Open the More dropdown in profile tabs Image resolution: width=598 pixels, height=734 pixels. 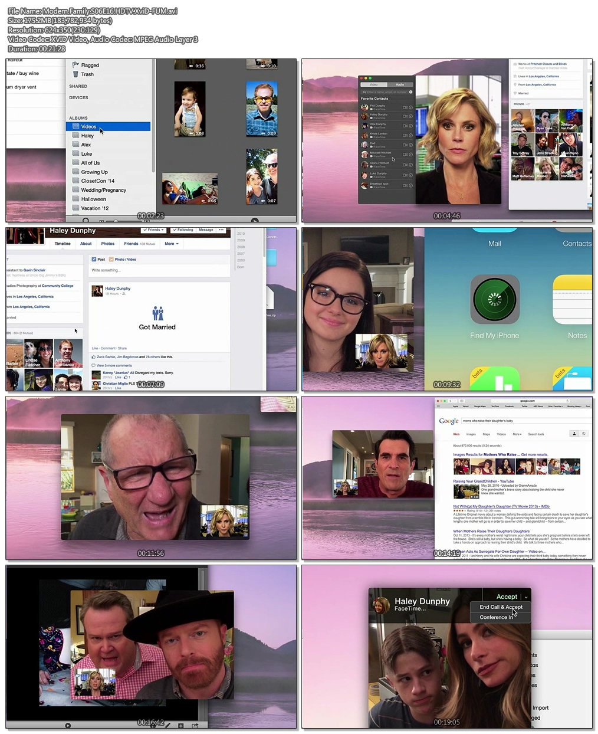[x=172, y=244]
